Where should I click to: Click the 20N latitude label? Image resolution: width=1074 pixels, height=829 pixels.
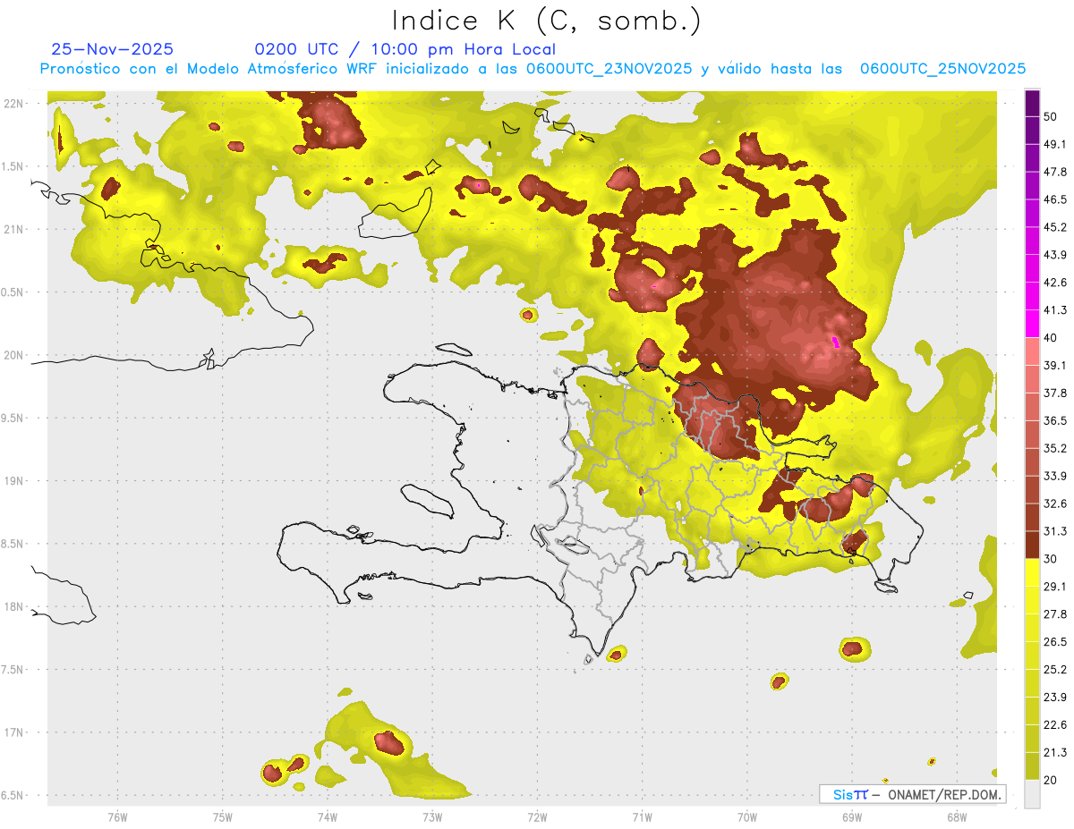(13, 356)
